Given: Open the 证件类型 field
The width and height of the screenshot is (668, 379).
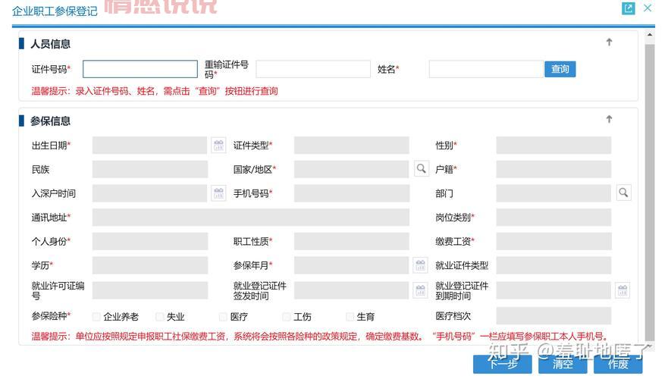Looking at the screenshot, I should pos(352,146).
